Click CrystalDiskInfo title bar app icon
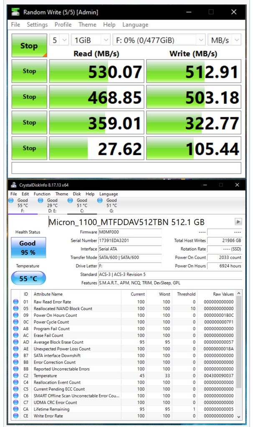253x427 pixels. pyautogui.click(x=14, y=185)
